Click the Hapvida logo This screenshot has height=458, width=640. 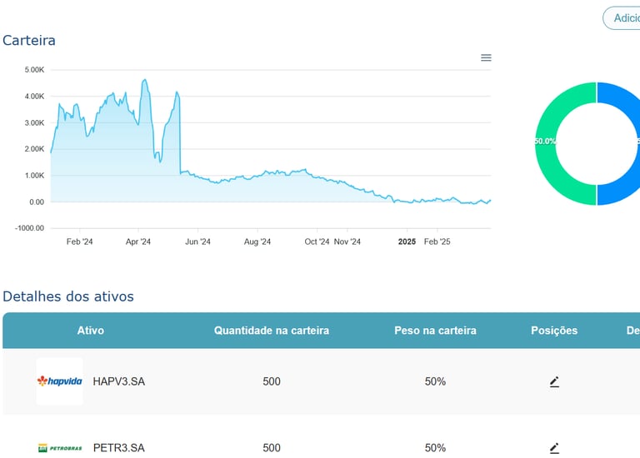click(x=60, y=381)
